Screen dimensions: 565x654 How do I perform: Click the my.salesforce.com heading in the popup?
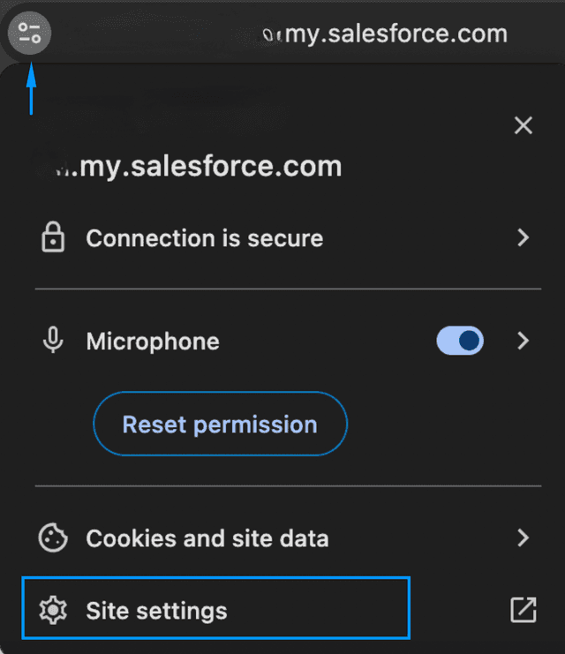[x=210, y=166]
